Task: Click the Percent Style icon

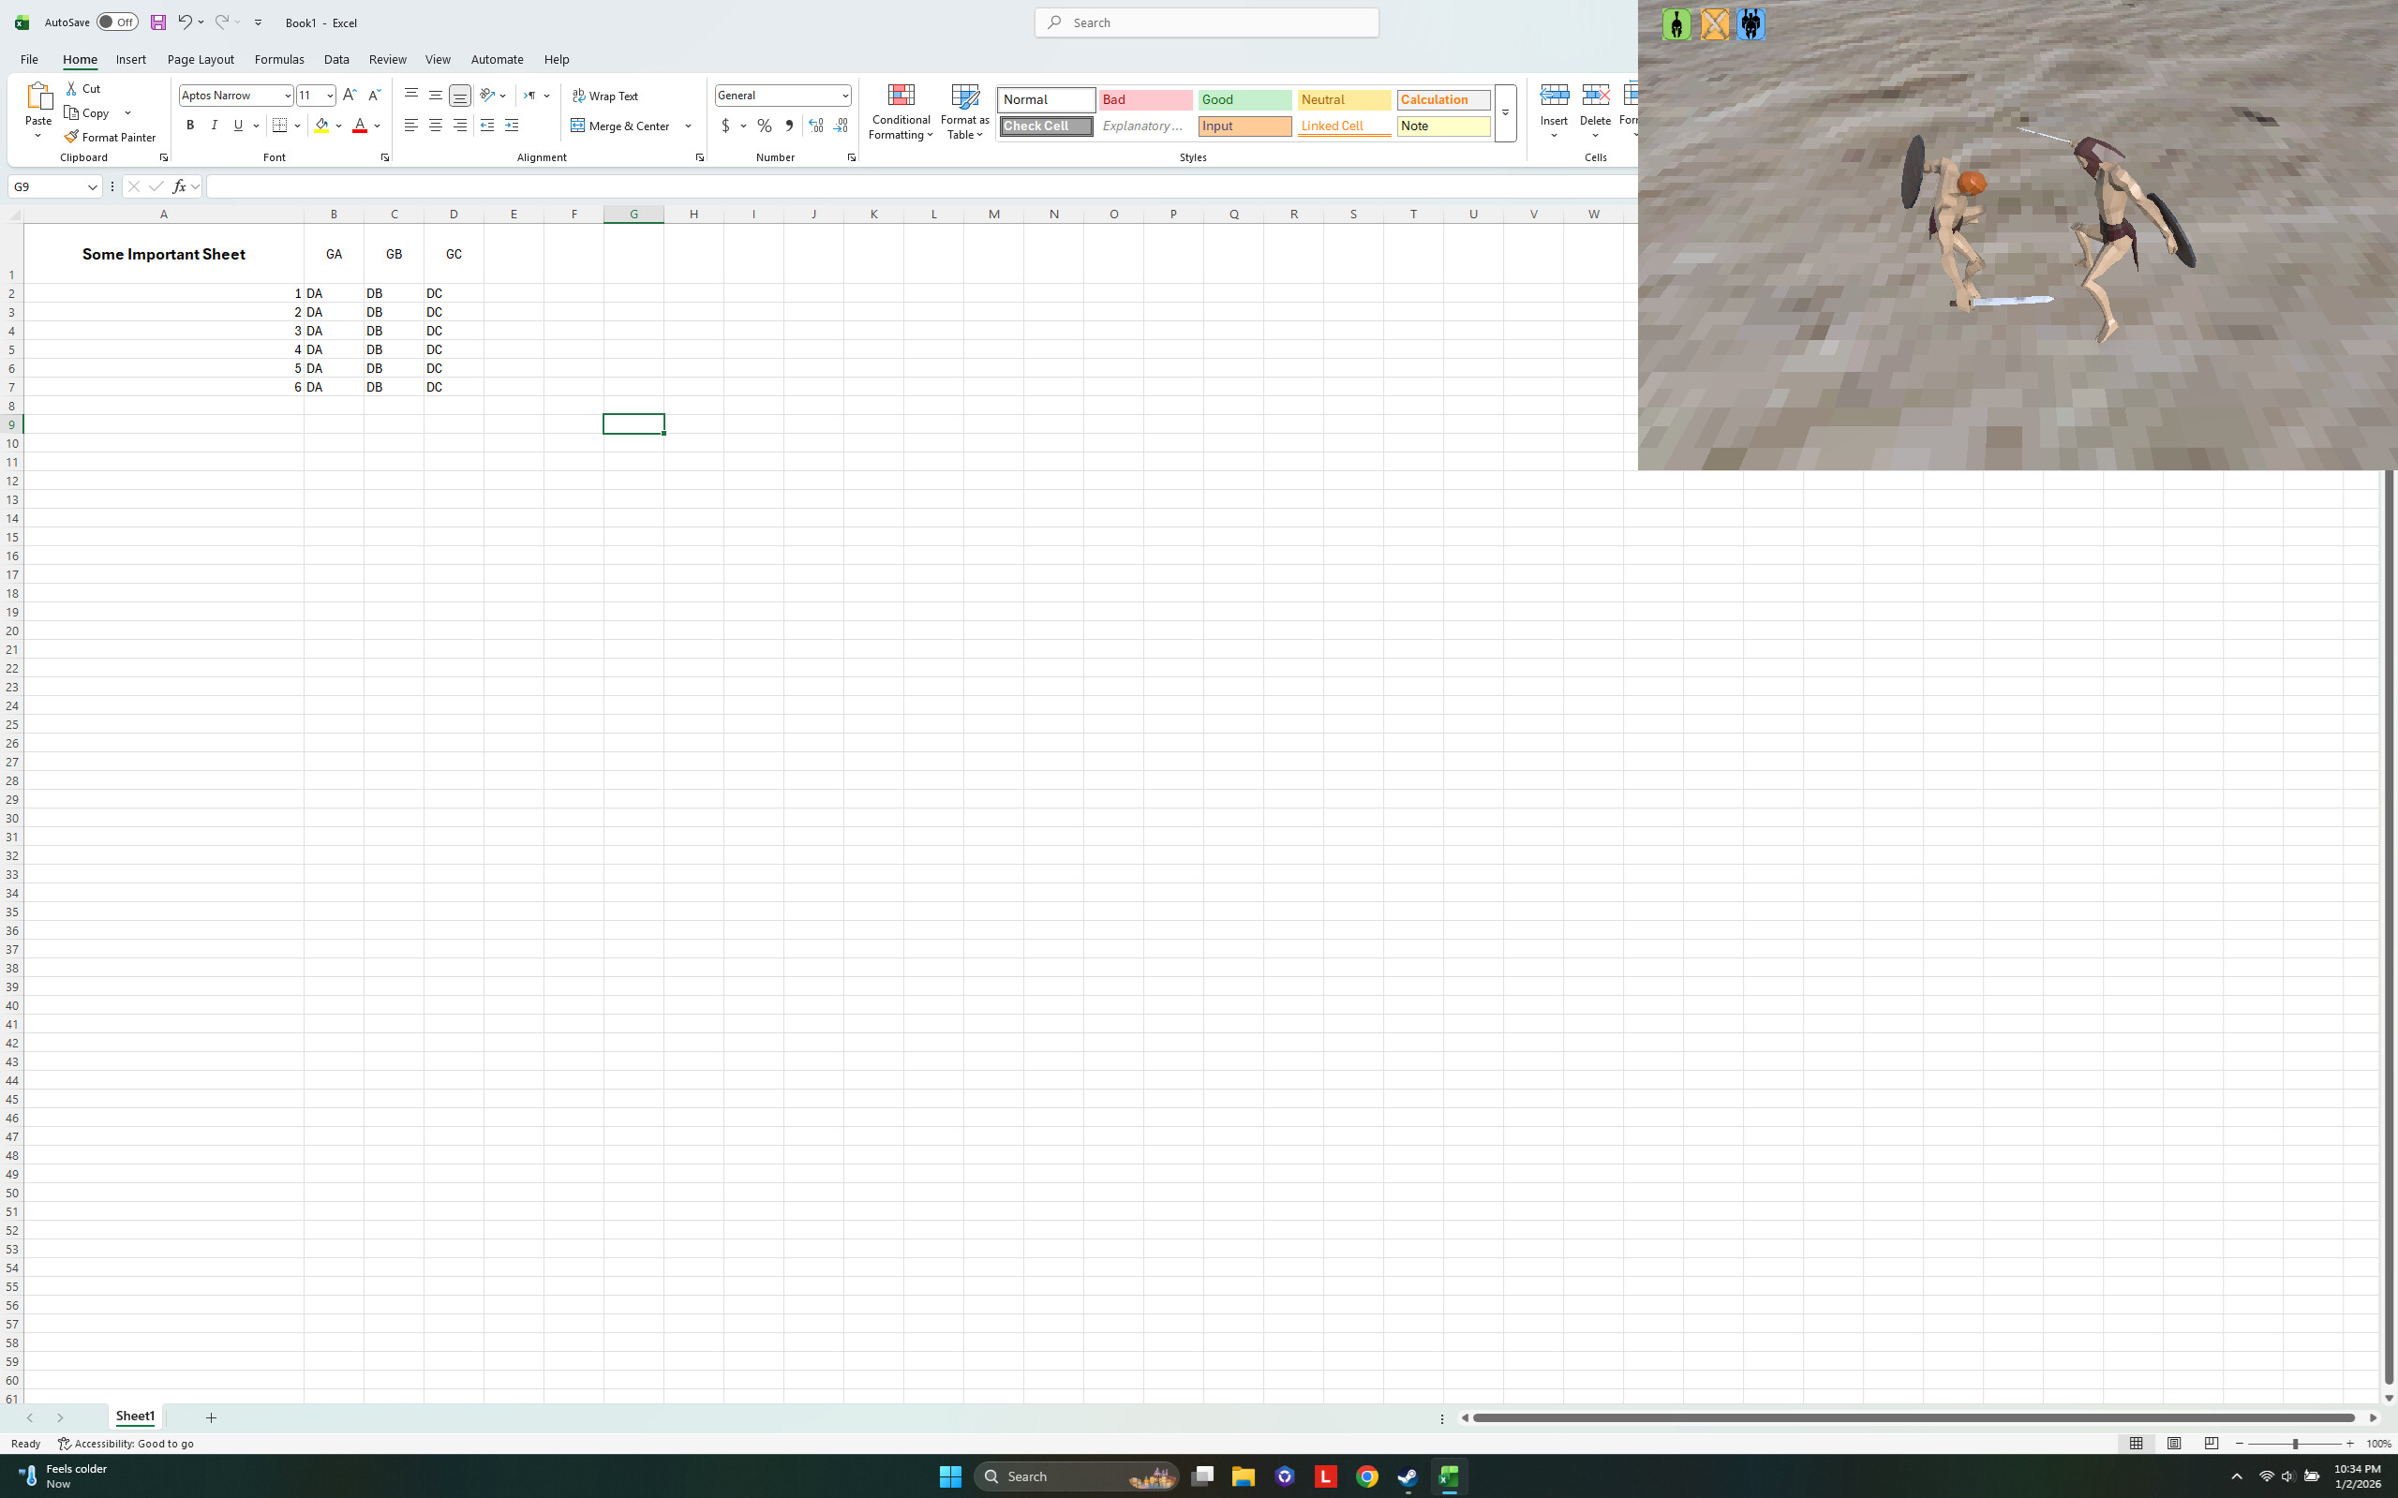Action: pos(764,126)
